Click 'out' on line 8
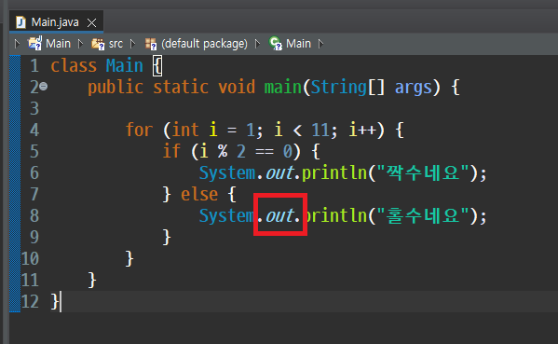558x344 pixels. pos(279,215)
